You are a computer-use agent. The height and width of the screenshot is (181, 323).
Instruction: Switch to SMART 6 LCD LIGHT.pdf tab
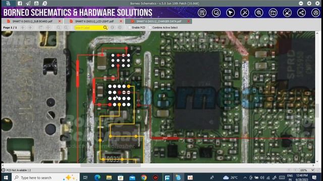[x=94, y=21]
